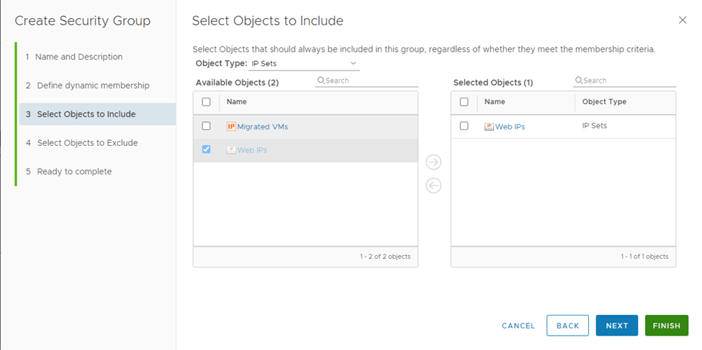Click the right arrow to add selected objects

coord(433,162)
